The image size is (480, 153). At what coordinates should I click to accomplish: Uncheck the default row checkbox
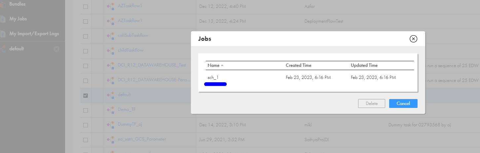click(86, 95)
